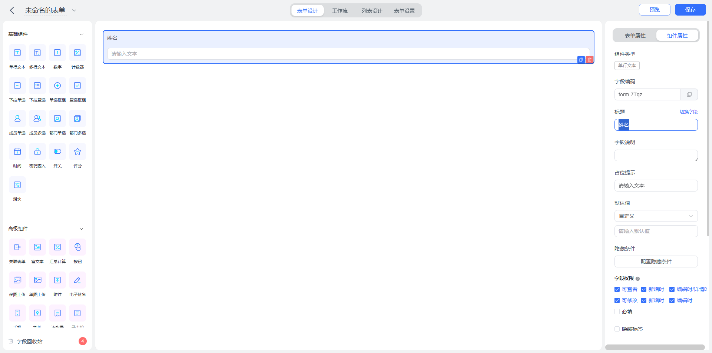Open the form name dropdown arrow
This screenshot has height=353, width=712.
(74, 10)
